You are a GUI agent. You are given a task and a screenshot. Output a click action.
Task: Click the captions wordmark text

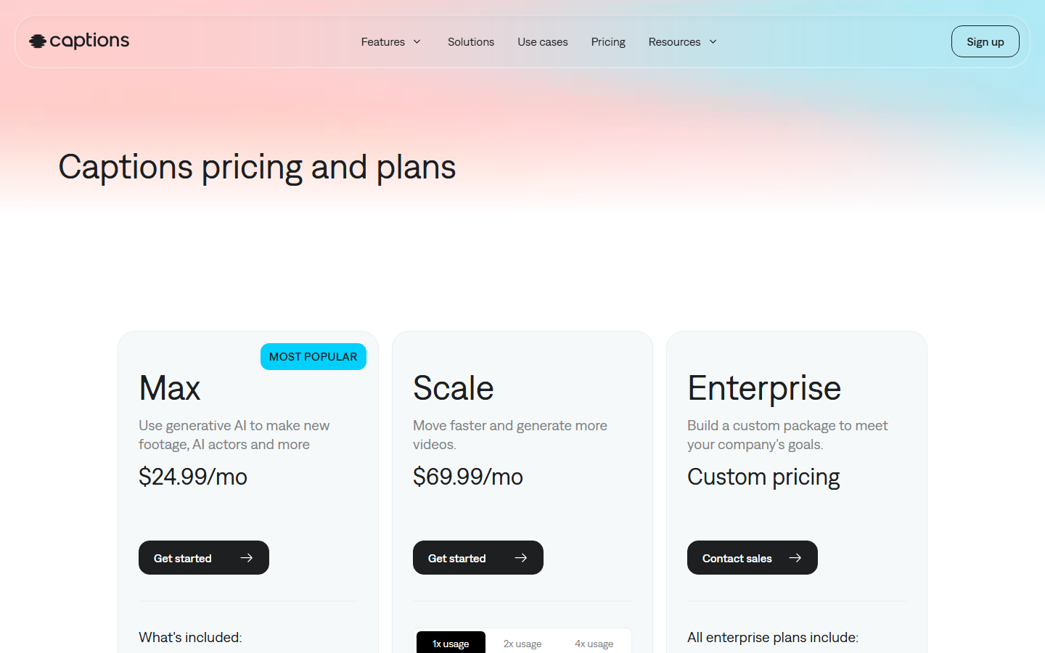[89, 41]
